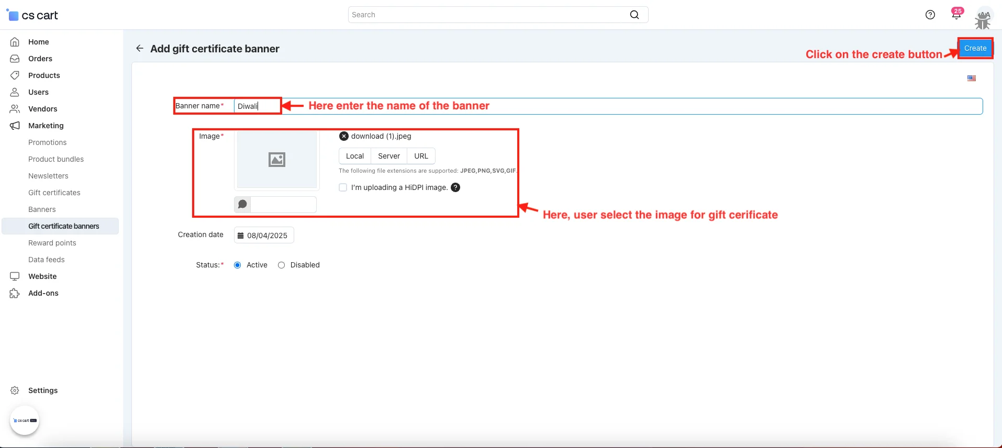This screenshot has width=1002, height=448.
Task: Click the calendar icon in Creation date
Action: (x=241, y=236)
